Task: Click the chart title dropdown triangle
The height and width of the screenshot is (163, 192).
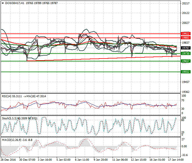Action: coord(3,3)
